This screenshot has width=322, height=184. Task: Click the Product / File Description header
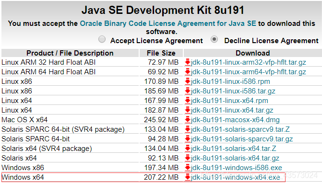(x=70, y=53)
